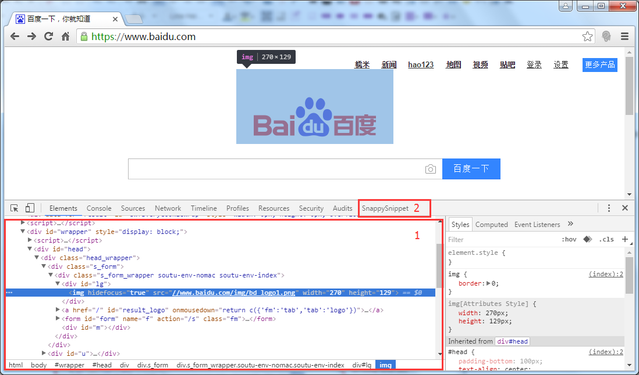Open (index):2 source link for img rule
The width and height of the screenshot is (639, 375).
pyautogui.click(x=606, y=274)
